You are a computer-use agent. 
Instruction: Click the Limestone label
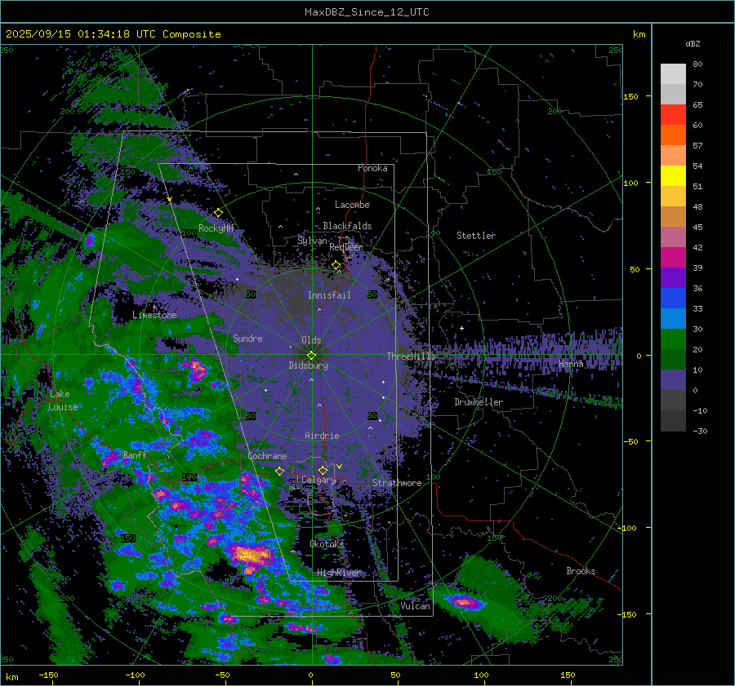[x=154, y=315]
